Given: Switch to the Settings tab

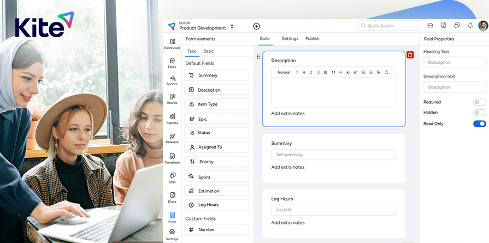Looking at the screenshot, I should coord(290,39).
